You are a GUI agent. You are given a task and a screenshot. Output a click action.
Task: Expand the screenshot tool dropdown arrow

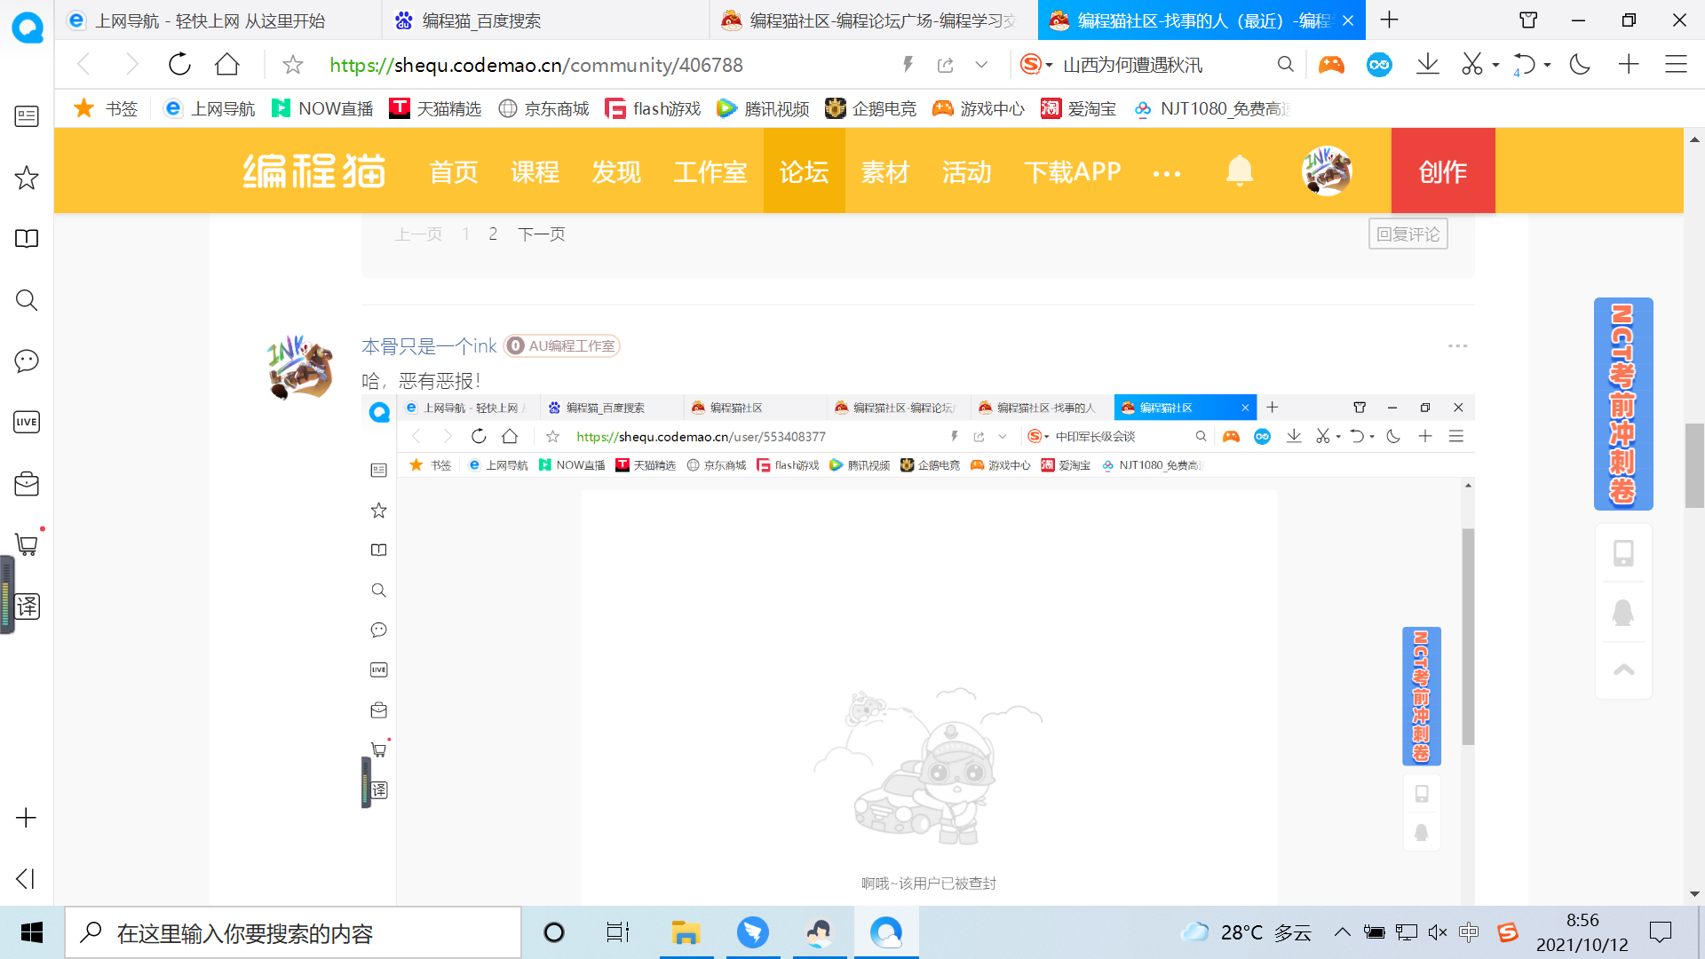click(1496, 65)
